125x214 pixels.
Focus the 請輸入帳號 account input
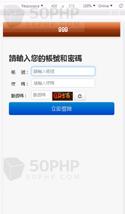[63, 71]
